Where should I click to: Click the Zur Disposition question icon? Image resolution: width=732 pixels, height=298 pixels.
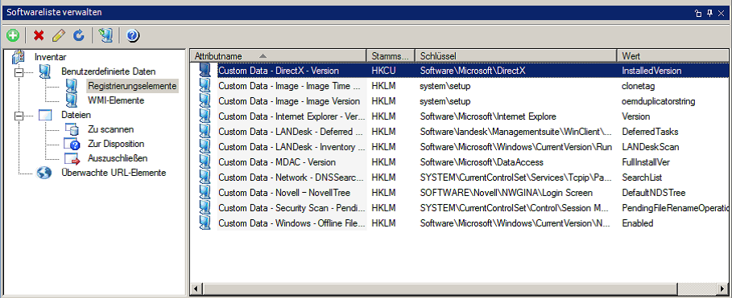pyautogui.click(x=72, y=144)
